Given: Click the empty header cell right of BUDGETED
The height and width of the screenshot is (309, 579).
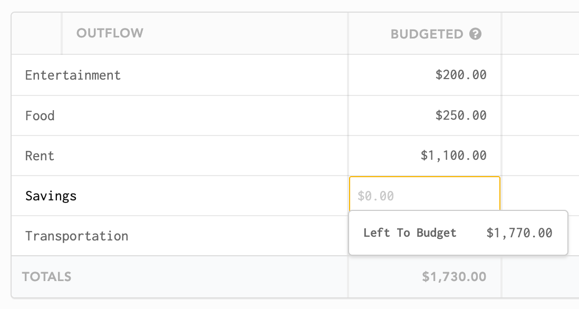Looking at the screenshot, I should (x=541, y=34).
